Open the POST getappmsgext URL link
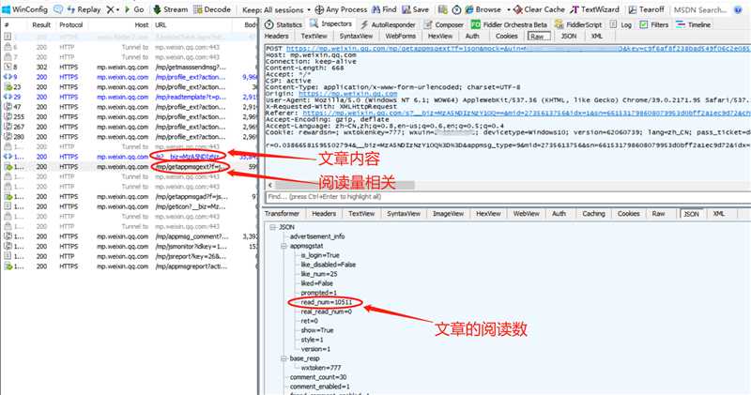Viewport: 751px width, 395px height. (x=518, y=49)
